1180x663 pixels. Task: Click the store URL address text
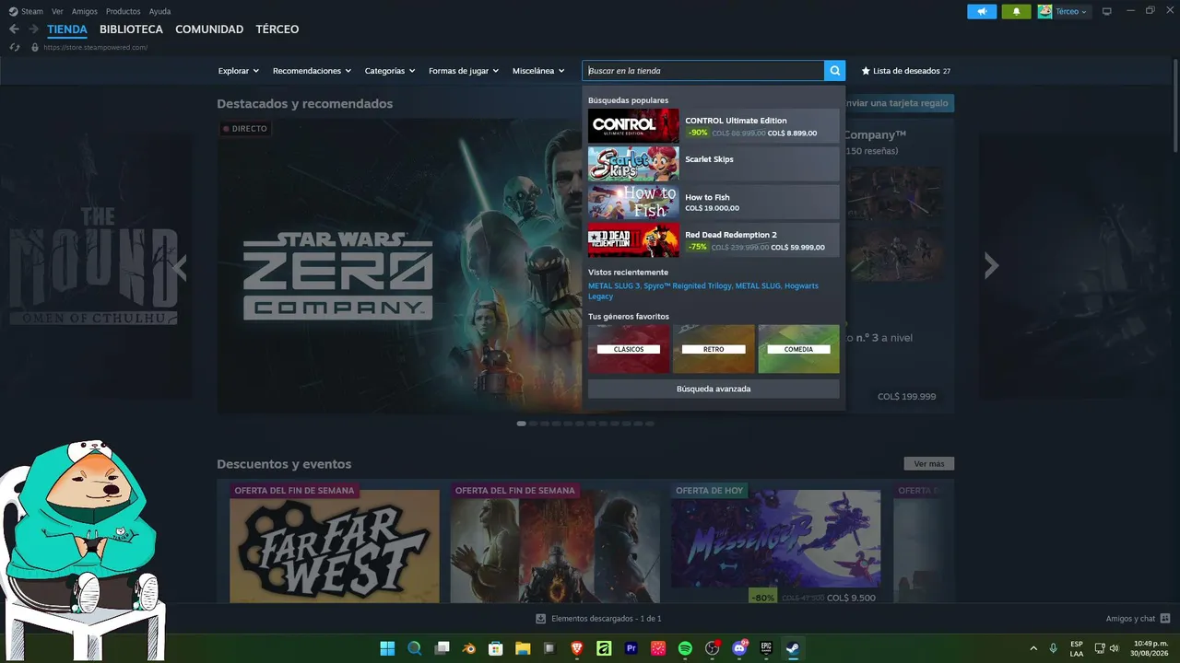95,47
